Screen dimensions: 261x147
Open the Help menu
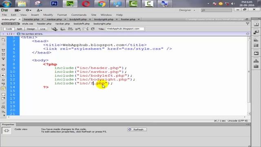119,15
